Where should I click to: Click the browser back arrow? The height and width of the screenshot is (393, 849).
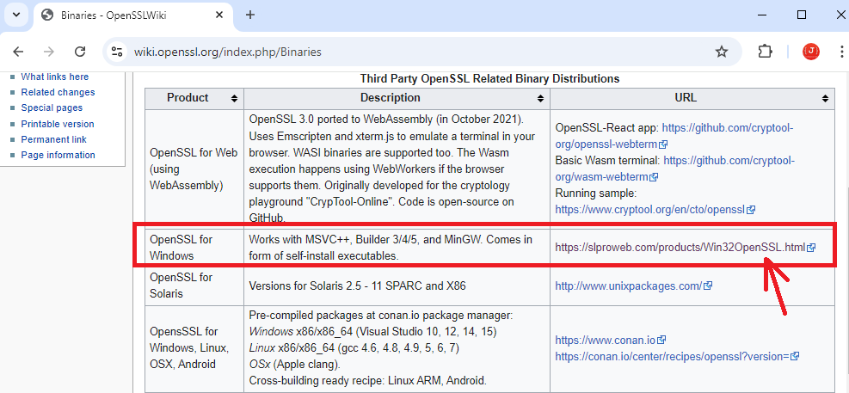pos(18,52)
